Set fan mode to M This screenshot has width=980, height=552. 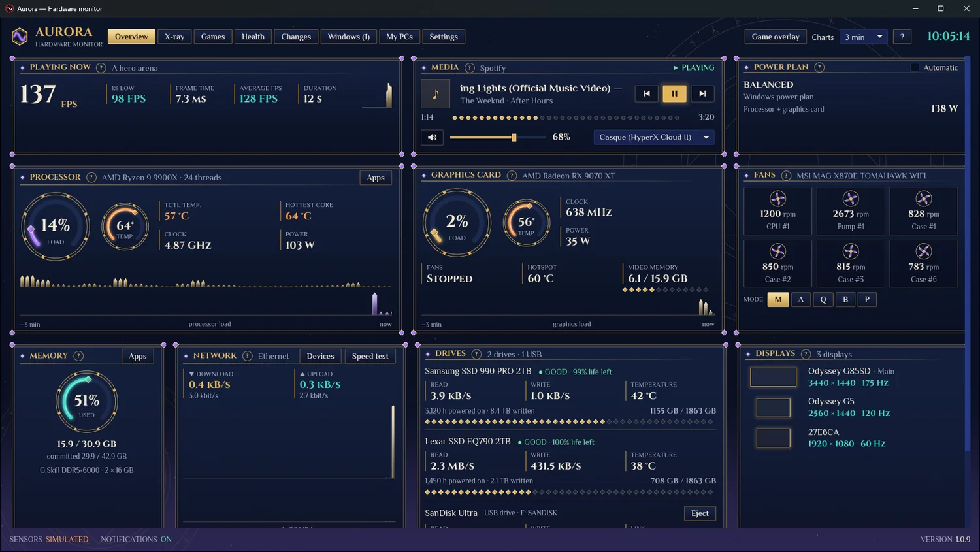(777, 299)
